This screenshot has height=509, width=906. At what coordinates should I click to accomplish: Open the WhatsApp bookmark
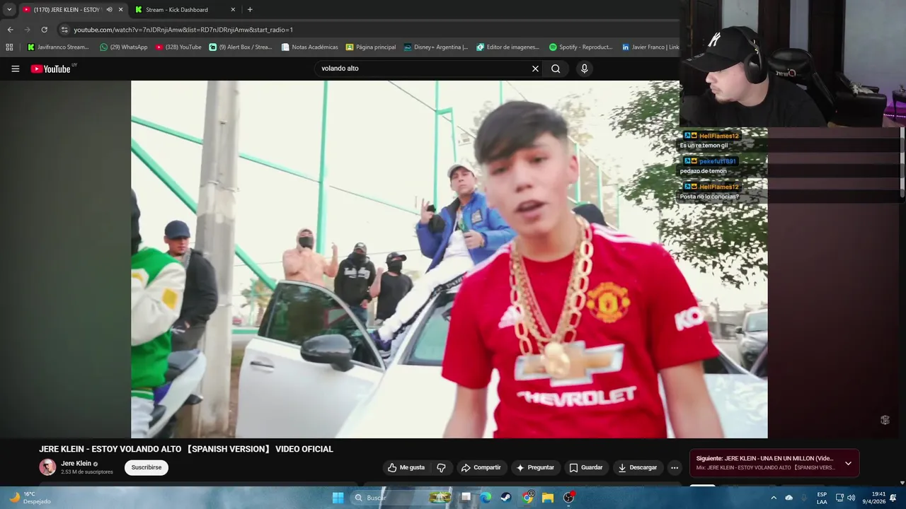pyautogui.click(x=124, y=47)
